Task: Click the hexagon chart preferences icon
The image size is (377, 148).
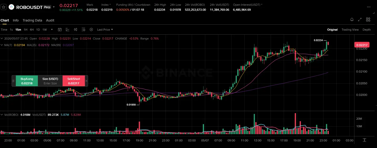Action: tap(91, 30)
